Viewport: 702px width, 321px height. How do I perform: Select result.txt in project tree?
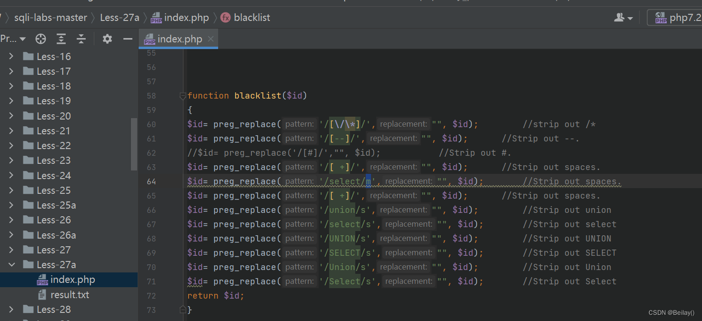pos(69,295)
